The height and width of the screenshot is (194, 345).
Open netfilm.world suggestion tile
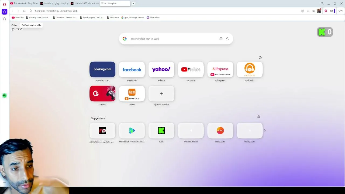click(x=191, y=131)
